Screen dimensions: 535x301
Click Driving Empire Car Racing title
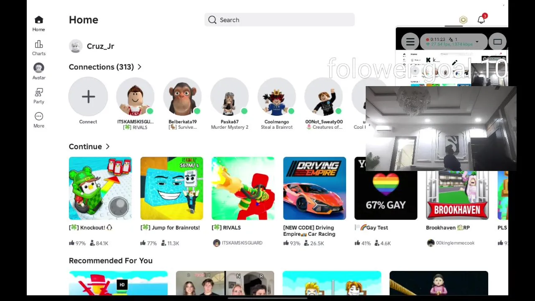click(x=309, y=231)
